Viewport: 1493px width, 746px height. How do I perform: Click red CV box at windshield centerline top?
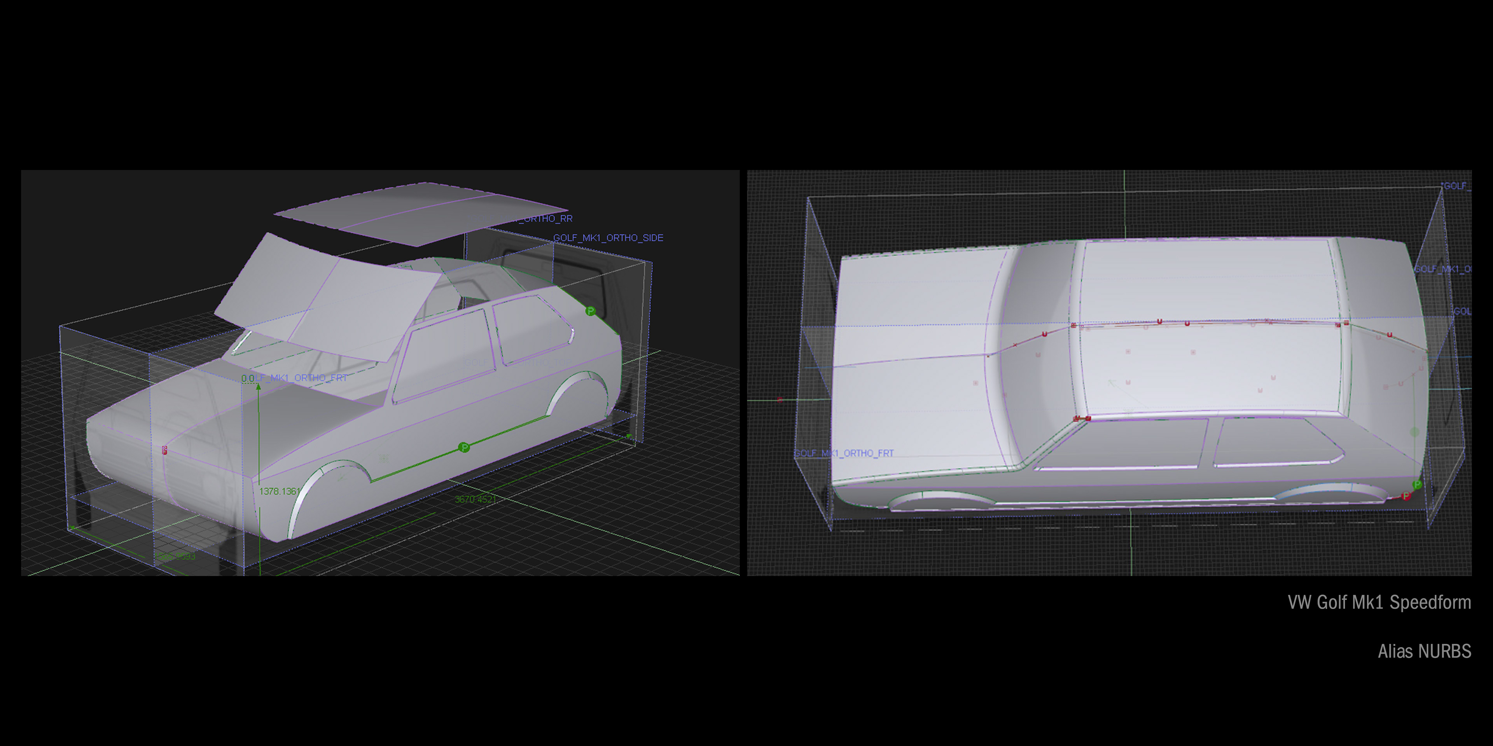1073,326
